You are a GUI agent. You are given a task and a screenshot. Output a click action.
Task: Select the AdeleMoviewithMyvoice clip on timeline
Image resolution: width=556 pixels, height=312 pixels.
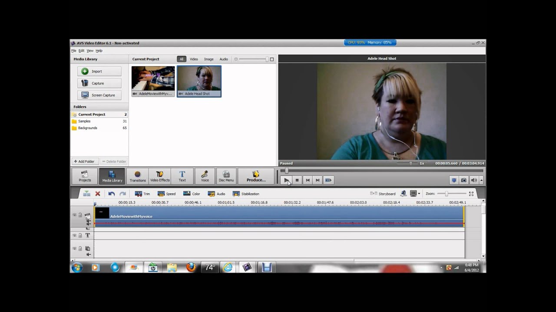click(279, 216)
